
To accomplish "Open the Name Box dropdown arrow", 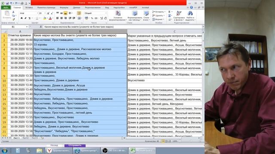I will pos(27,27).
